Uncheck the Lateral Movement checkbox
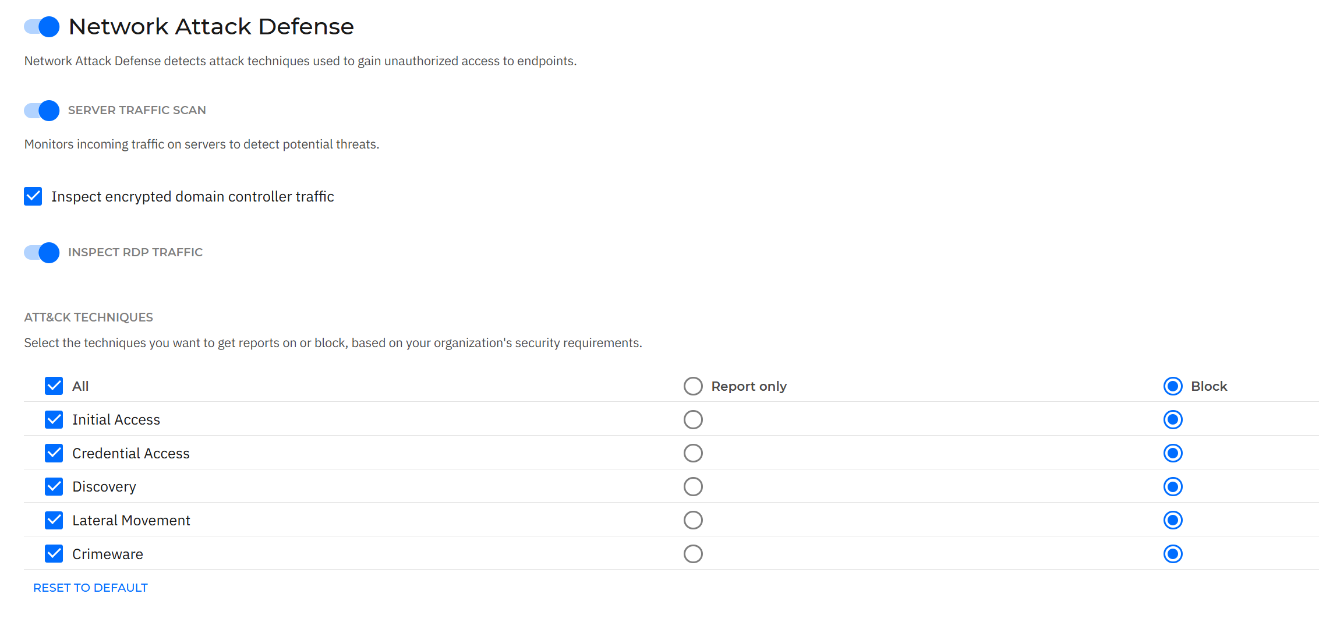 tap(54, 520)
